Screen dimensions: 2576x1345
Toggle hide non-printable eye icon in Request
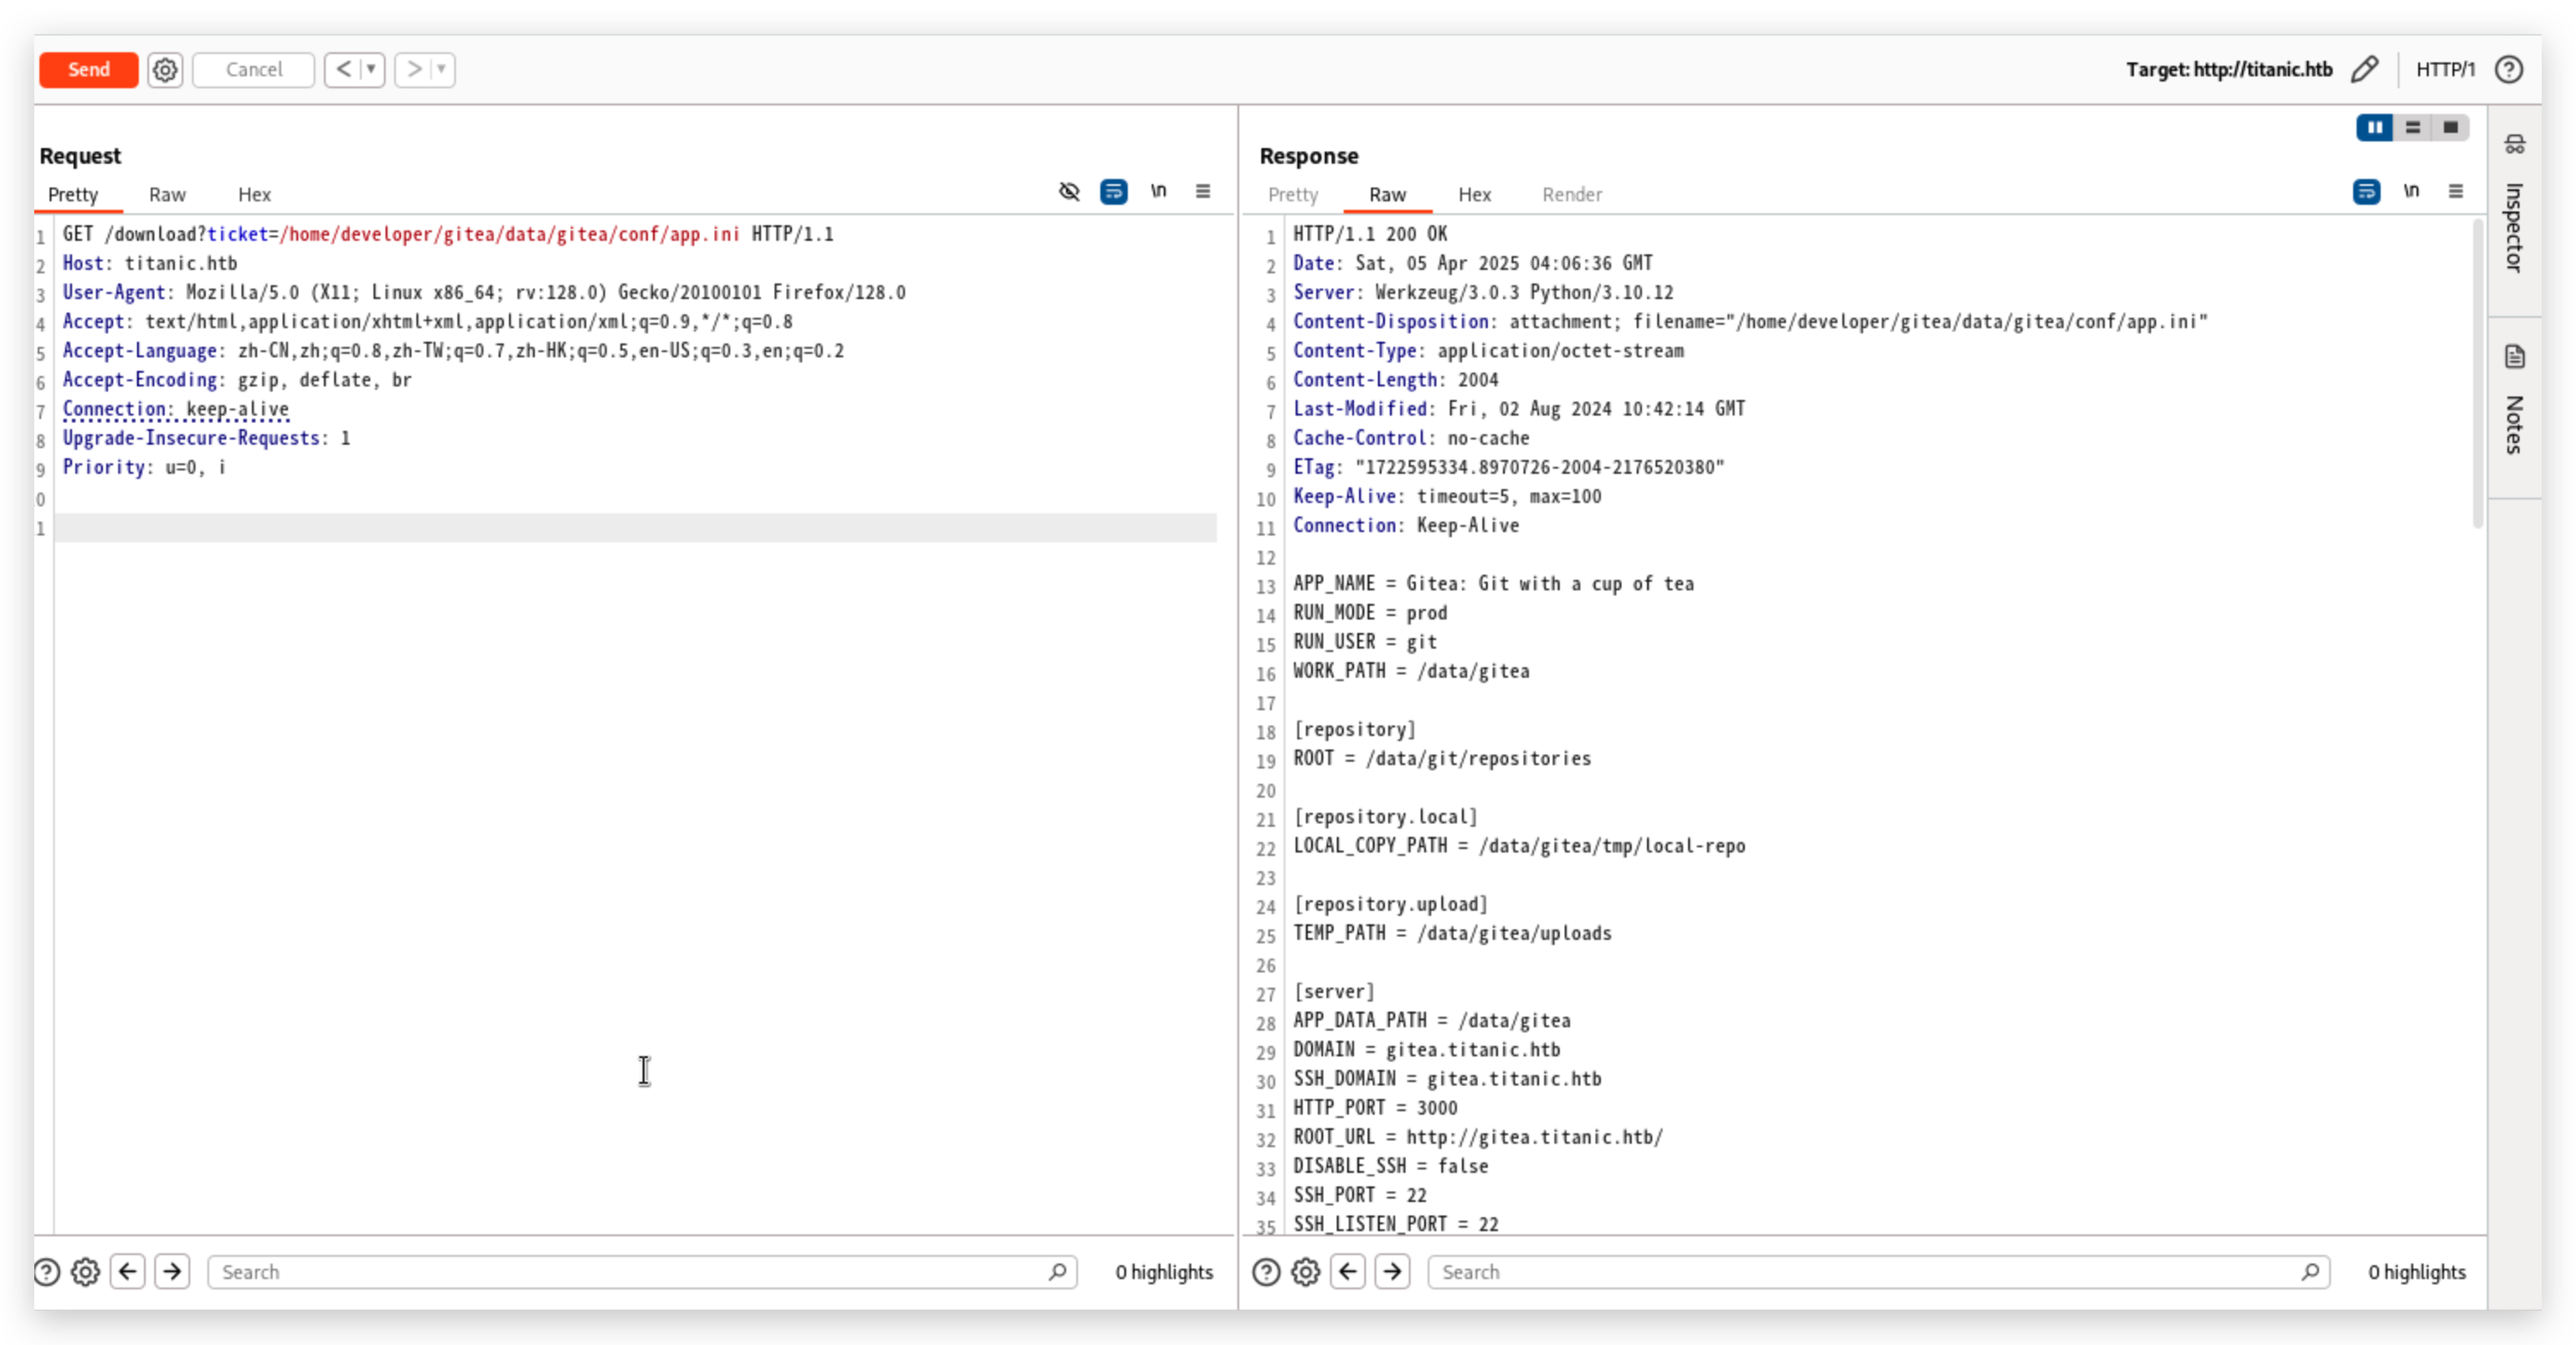1069,191
